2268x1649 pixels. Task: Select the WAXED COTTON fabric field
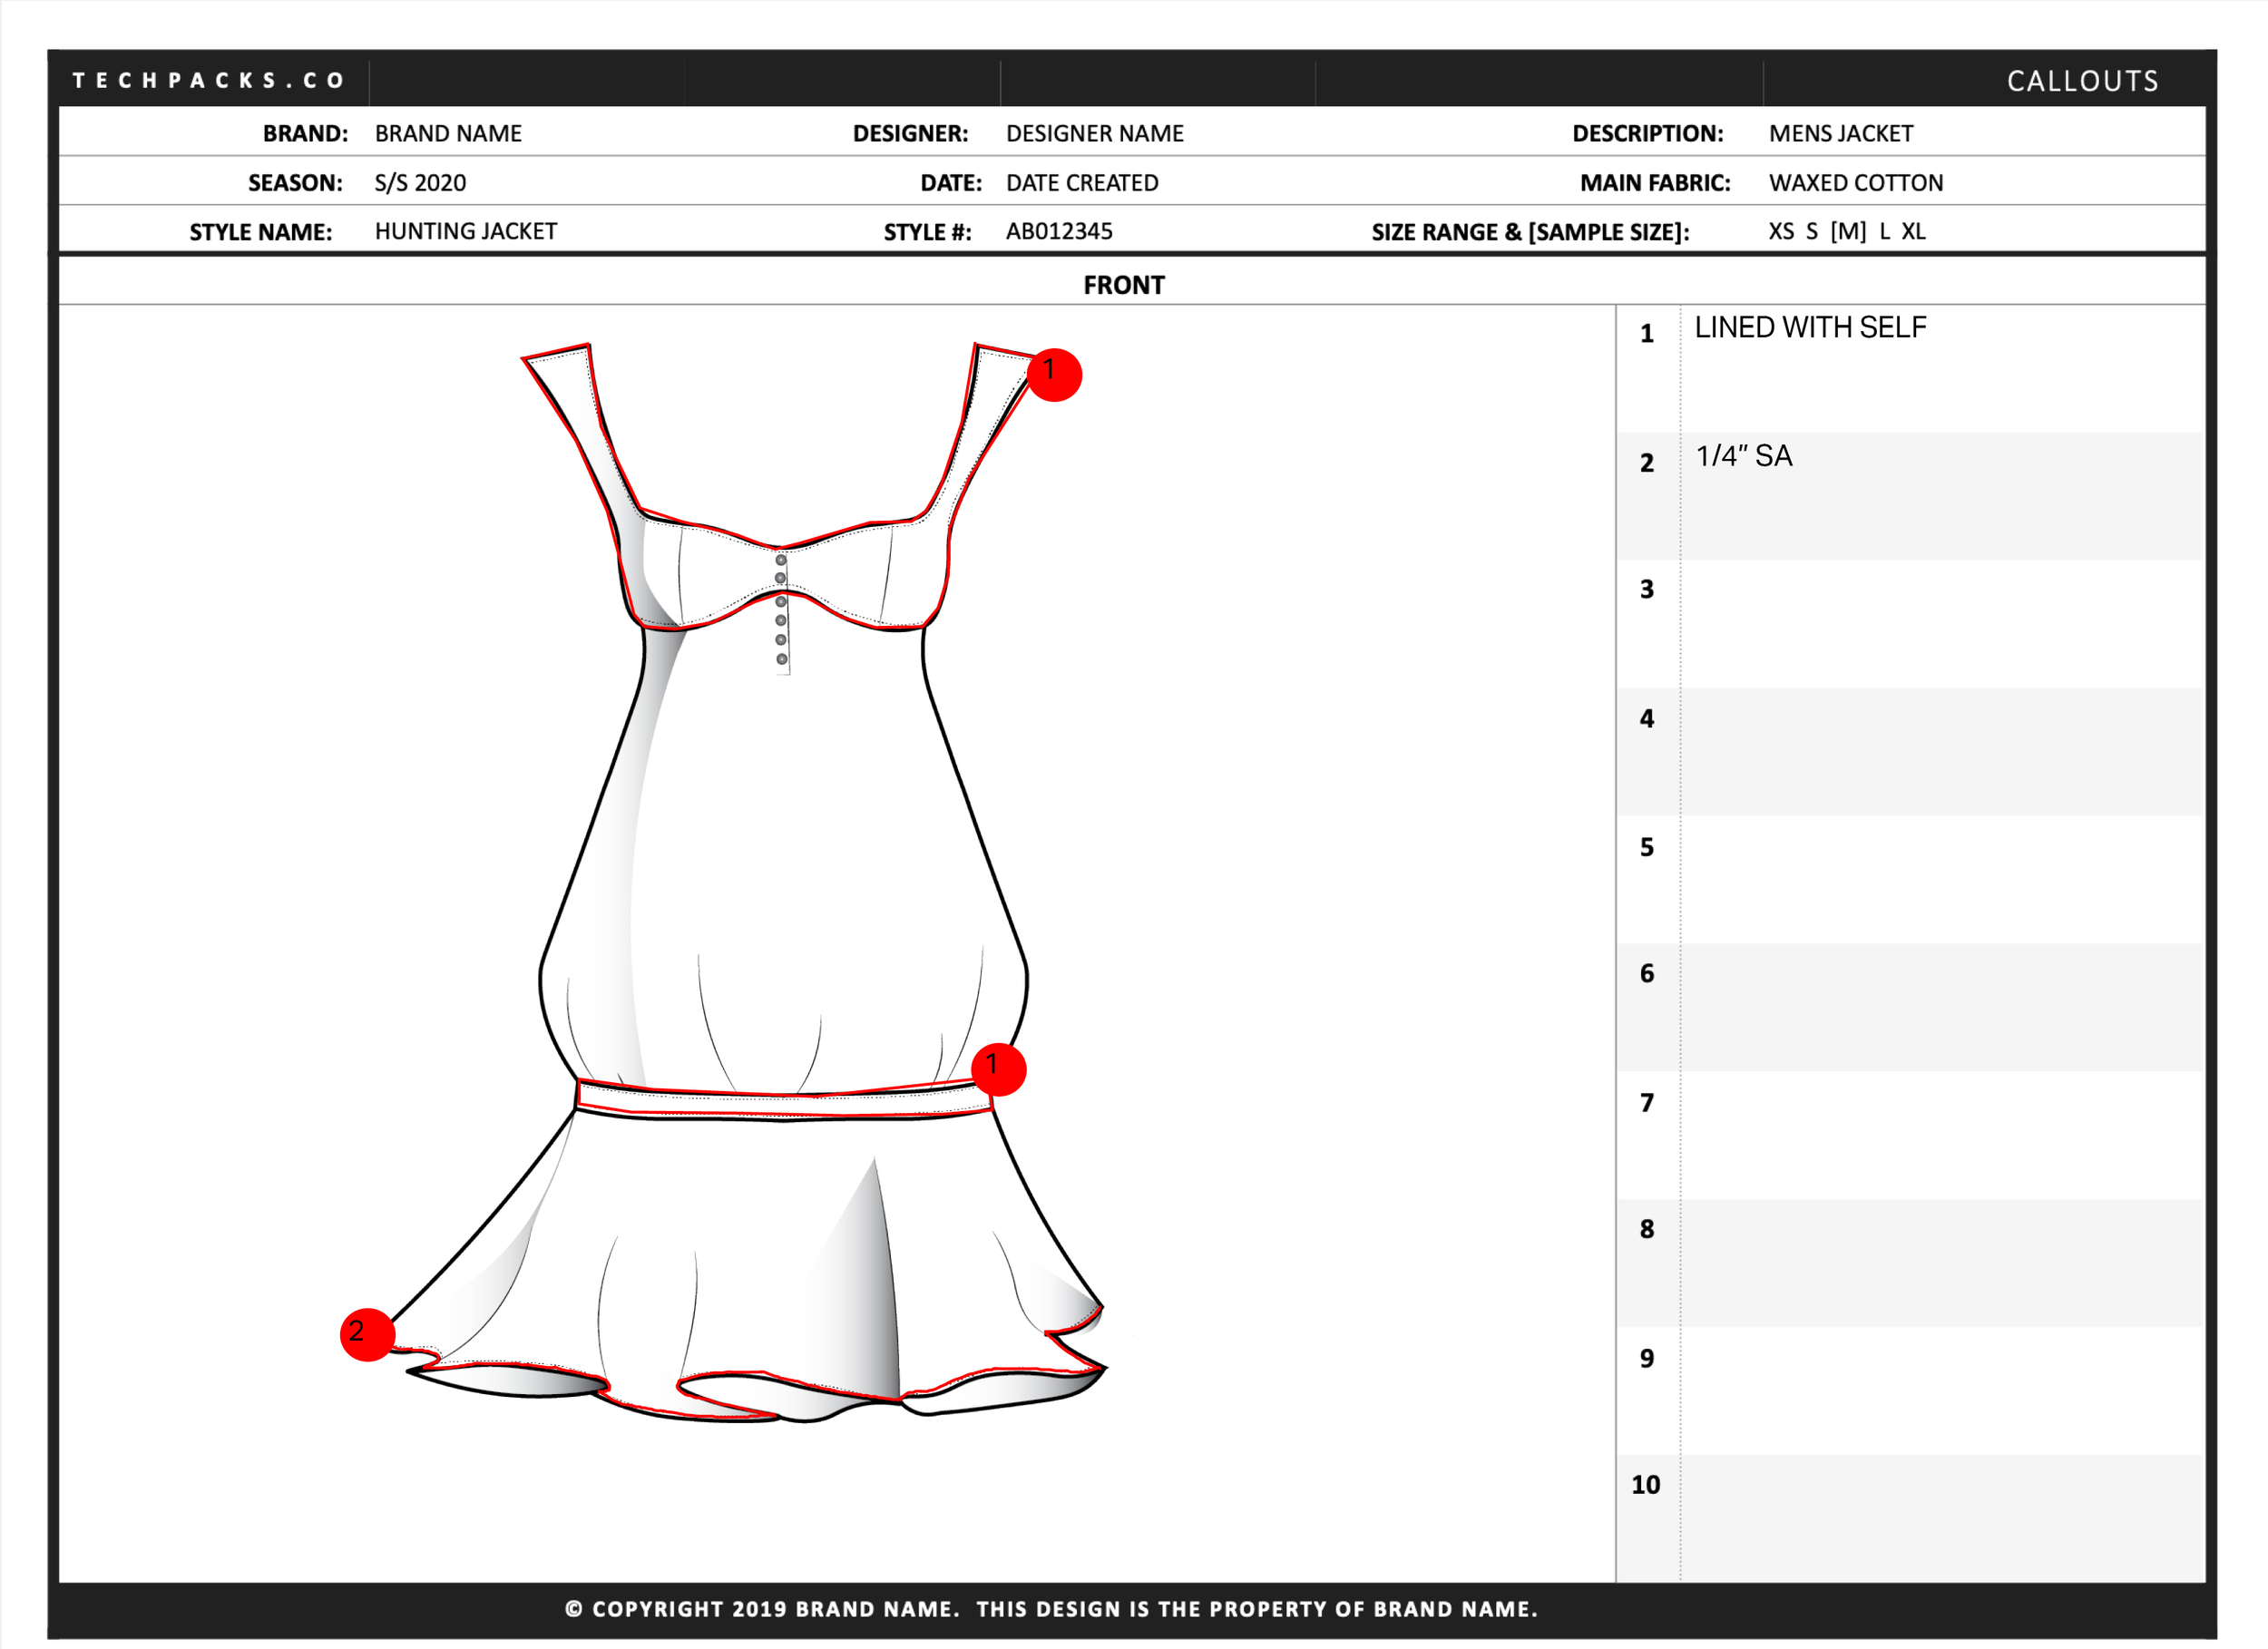click(1855, 182)
